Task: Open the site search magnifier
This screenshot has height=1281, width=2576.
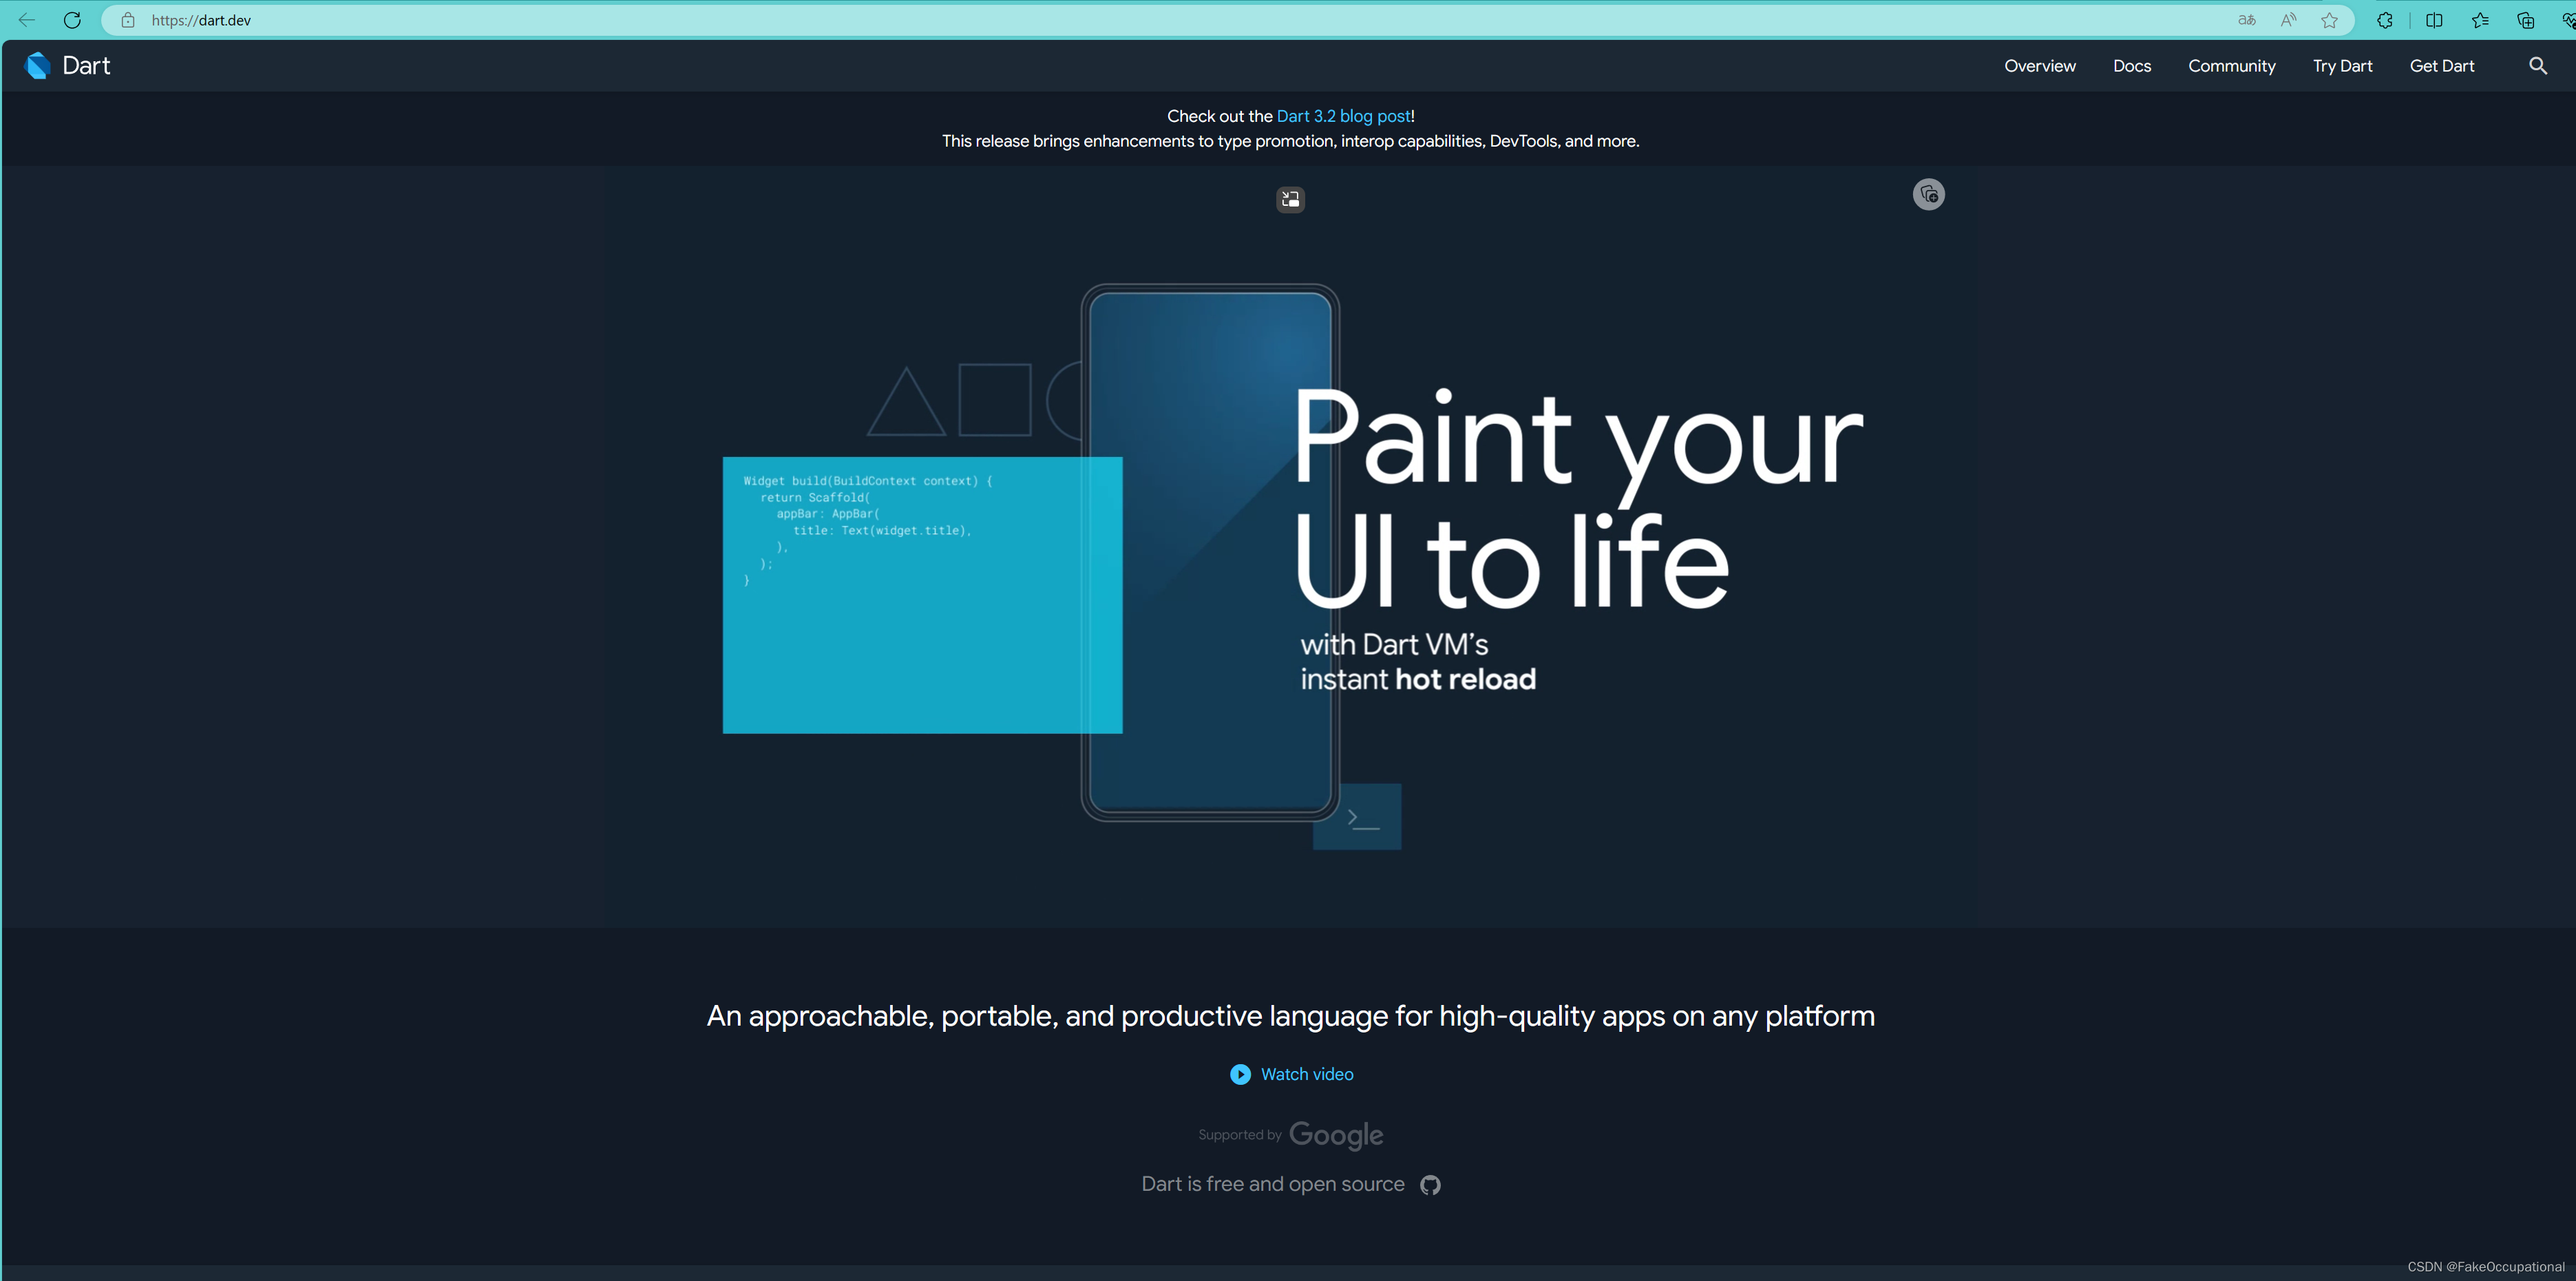Action: (2537, 66)
